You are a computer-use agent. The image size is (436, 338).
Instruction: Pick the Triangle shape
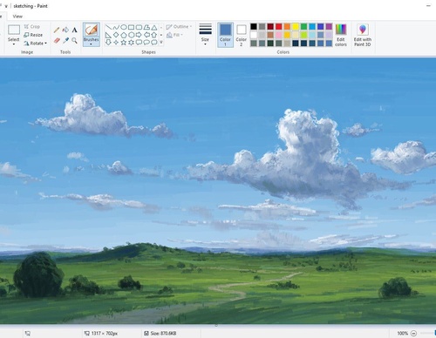tap(154, 27)
